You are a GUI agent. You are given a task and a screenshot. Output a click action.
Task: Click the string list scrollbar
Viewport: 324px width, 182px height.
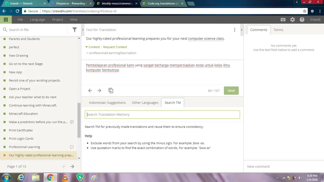(x=79, y=120)
